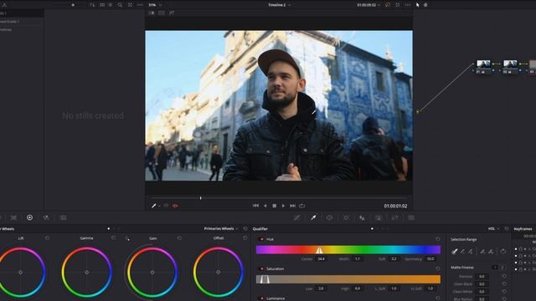Click the Offset wheel center point

[x=218, y=273]
